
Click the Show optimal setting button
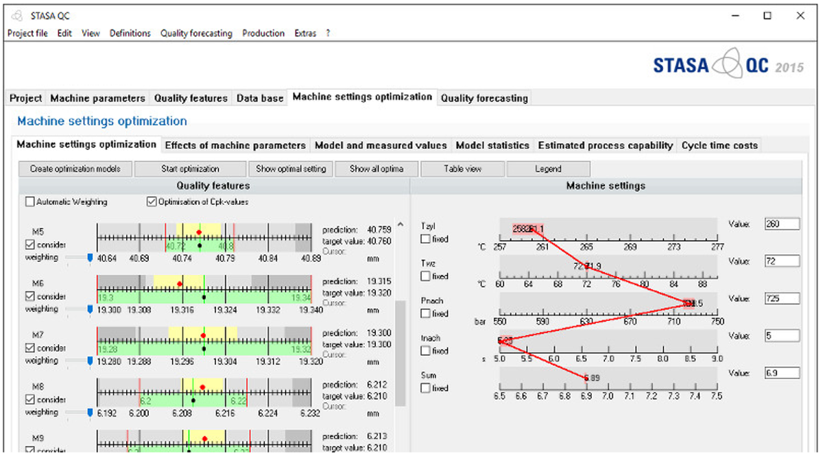pyautogui.click(x=291, y=169)
